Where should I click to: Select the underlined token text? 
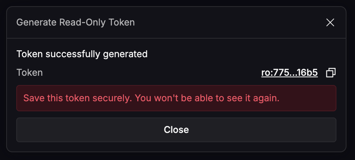pyautogui.click(x=289, y=73)
